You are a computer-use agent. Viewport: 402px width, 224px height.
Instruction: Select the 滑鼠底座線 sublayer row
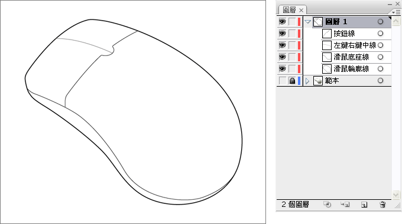click(356, 57)
